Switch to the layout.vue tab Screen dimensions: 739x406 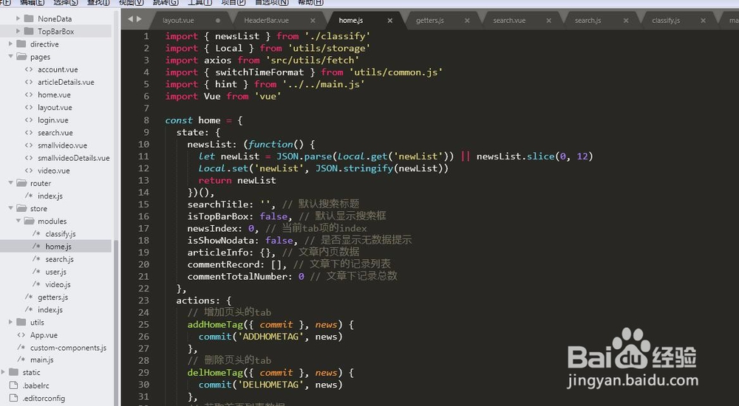pos(178,21)
